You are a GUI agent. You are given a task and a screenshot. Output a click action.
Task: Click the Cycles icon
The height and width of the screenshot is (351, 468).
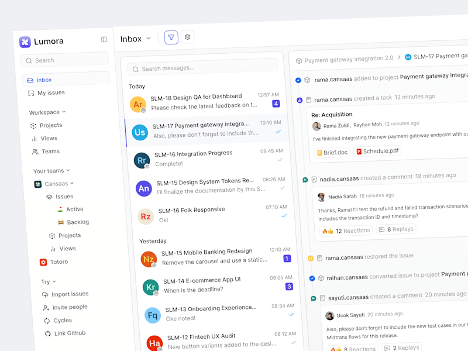(47, 321)
